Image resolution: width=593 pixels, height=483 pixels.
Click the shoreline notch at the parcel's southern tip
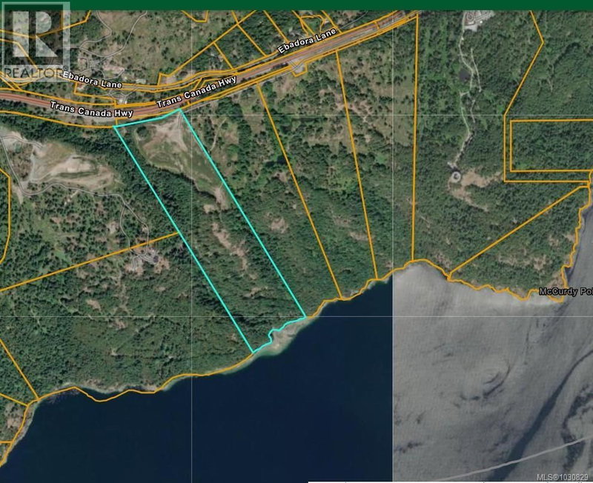(x=276, y=333)
